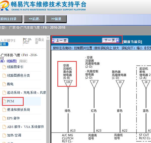The image size is (151, 143).
Task: Select 加热/空调 tree item
Action: pos(14,135)
